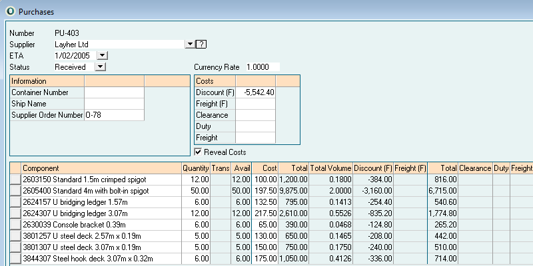533x266 pixels.
Task: Click the Container Number value cell
Action: [x=114, y=92]
